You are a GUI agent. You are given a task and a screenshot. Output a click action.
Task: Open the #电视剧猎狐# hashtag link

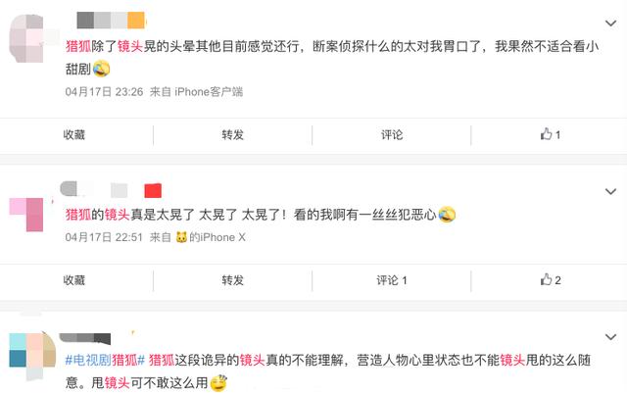[x=105, y=360]
